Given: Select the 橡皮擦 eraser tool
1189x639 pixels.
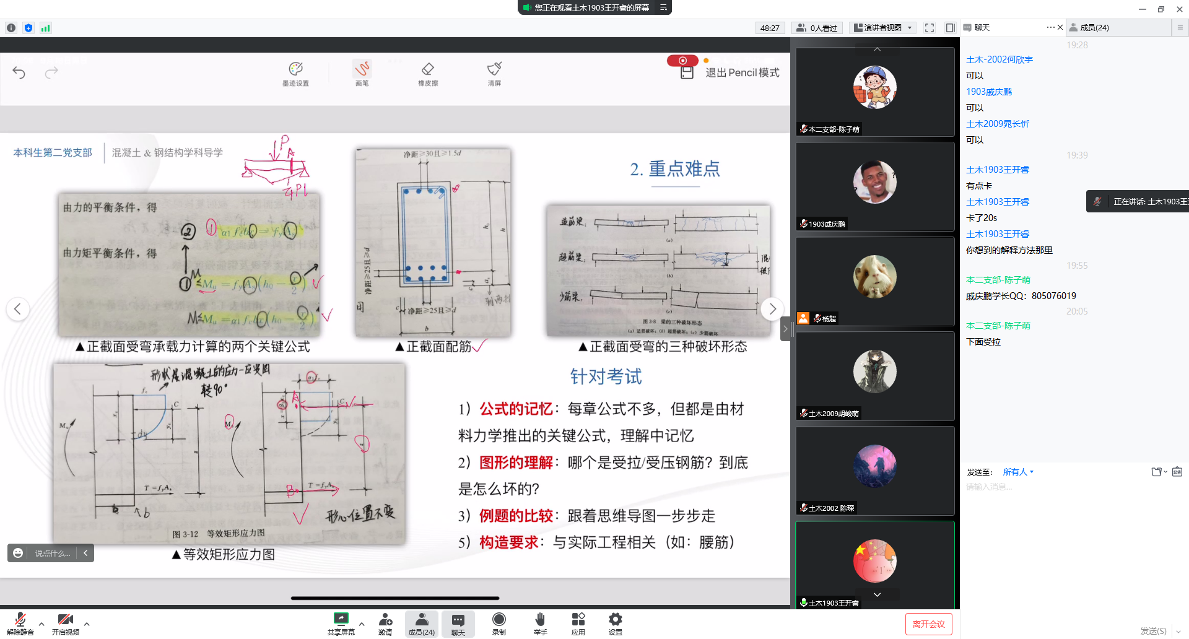Looking at the screenshot, I should [x=428, y=72].
